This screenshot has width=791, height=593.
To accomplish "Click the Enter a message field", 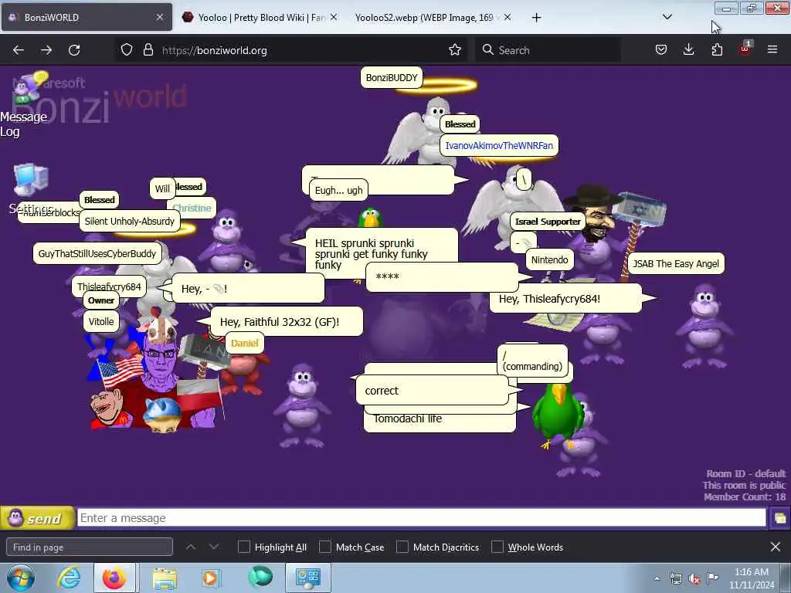I will (x=421, y=518).
